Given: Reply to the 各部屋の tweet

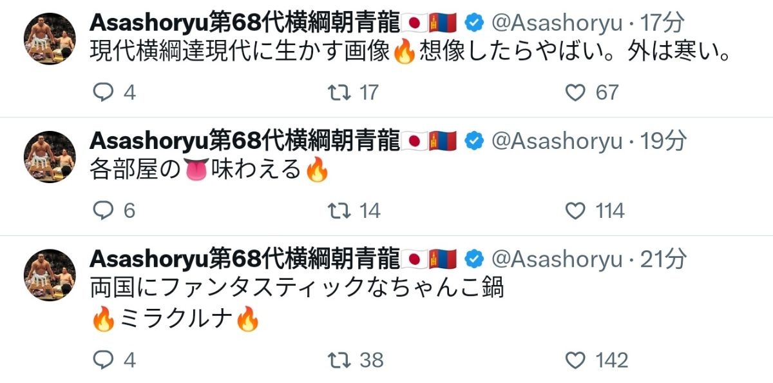Looking at the screenshot, I should click(x=103, y=211).
